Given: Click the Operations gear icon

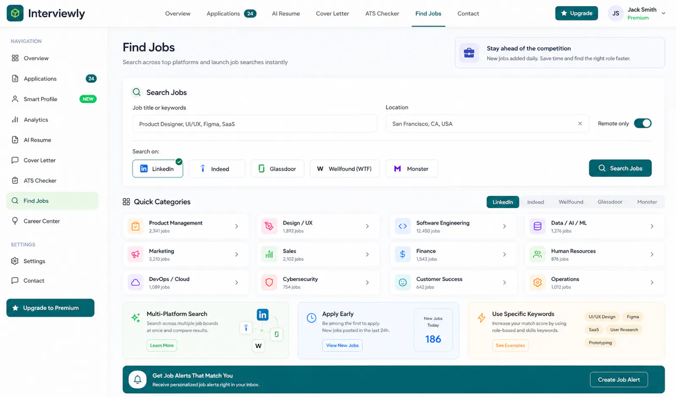Looking at the screenshot, I should pyautogui.click(x=537, y=282).
